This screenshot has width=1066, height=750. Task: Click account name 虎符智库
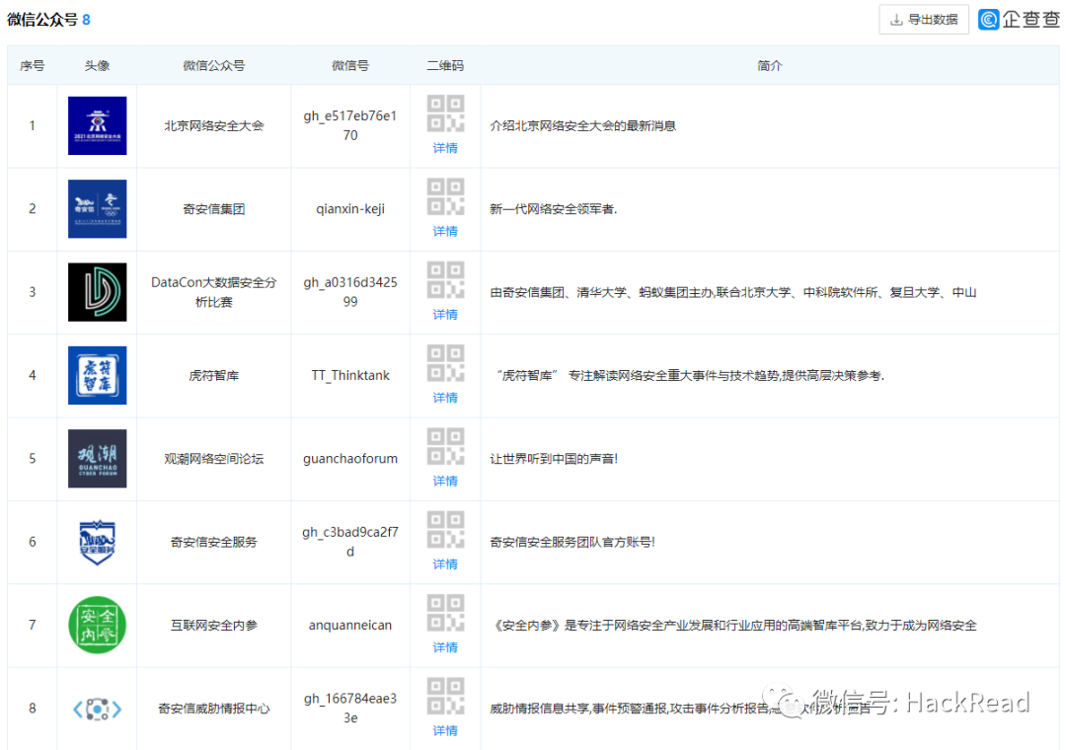[x=213, y=375]
